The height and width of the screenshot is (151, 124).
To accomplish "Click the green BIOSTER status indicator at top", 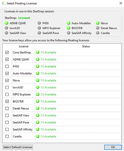I will [x=68, y=28].
